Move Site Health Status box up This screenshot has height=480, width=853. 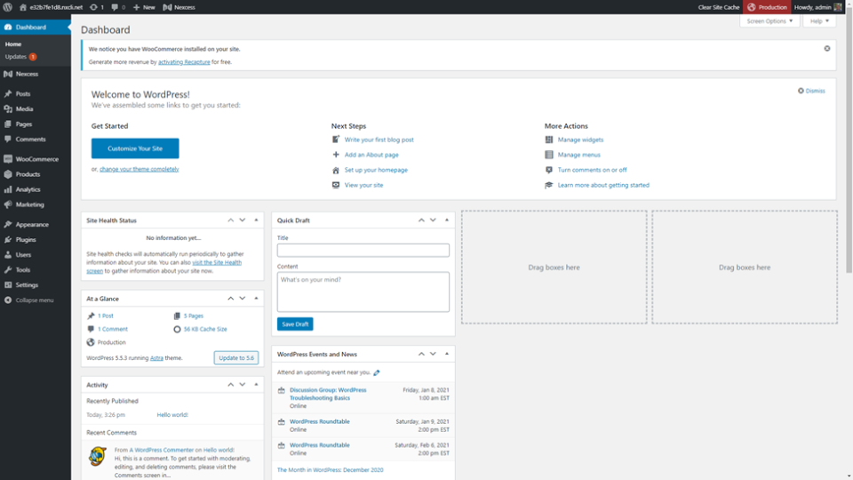click(x=231, y=220)
